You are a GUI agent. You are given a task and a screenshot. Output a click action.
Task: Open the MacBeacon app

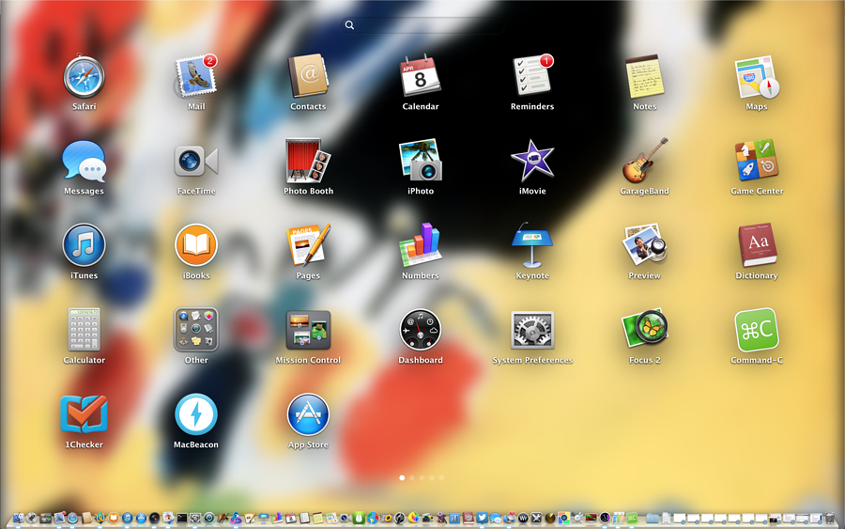coord(195,414)
